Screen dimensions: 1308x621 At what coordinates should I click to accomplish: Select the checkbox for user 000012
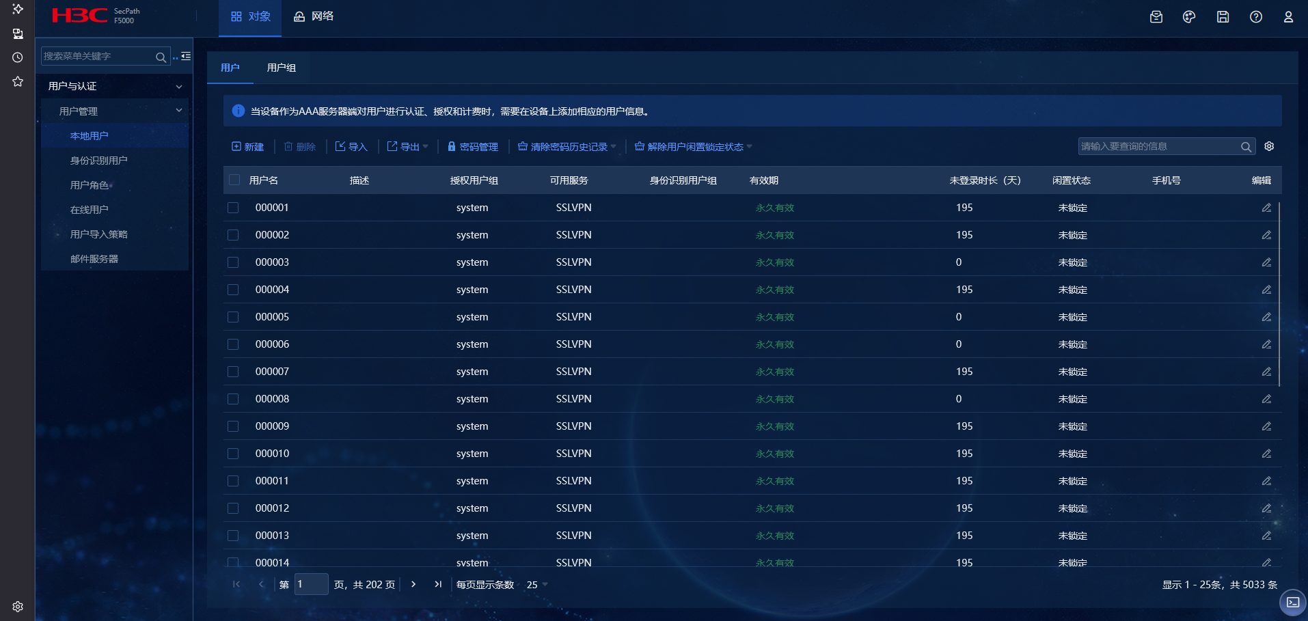coord(233,508)
